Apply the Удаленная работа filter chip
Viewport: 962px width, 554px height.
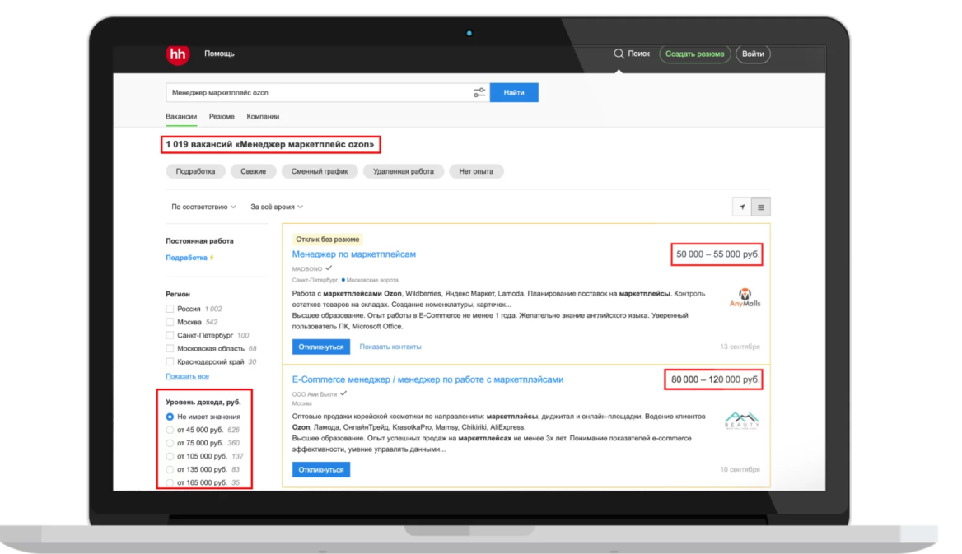[x=403, y=171]
